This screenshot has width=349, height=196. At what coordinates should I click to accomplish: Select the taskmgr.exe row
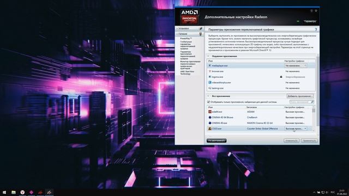click(261, 88)
